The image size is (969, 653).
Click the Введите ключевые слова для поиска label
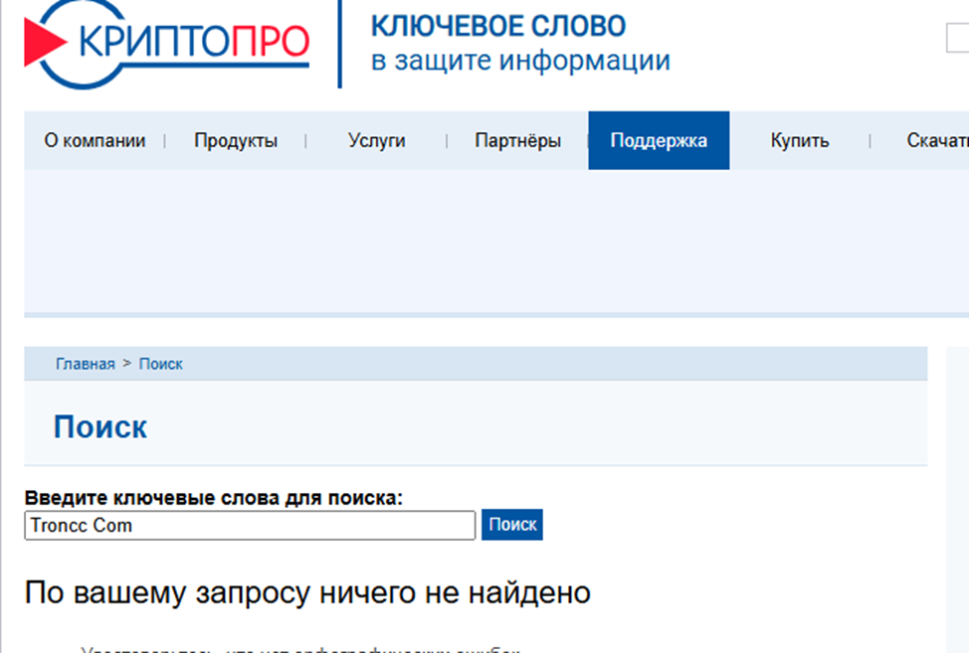tap(213, 498)
